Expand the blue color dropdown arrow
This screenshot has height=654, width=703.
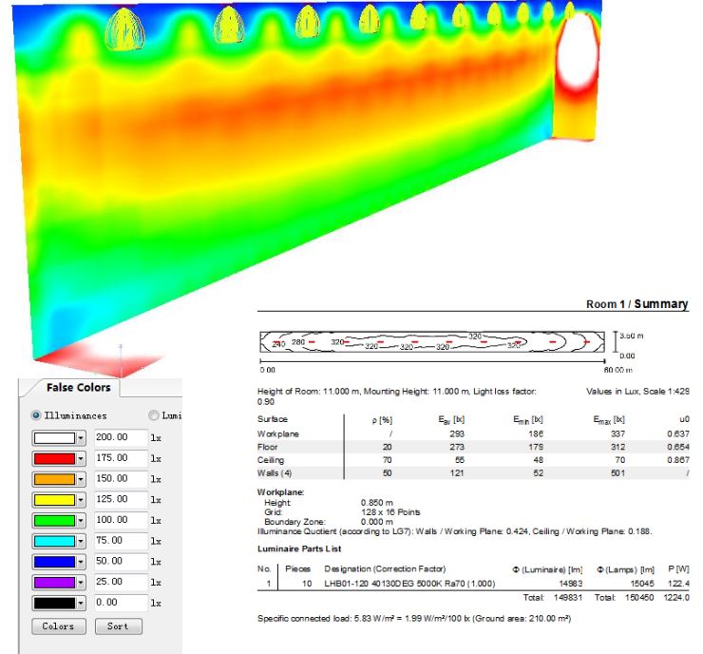(81, 562)
